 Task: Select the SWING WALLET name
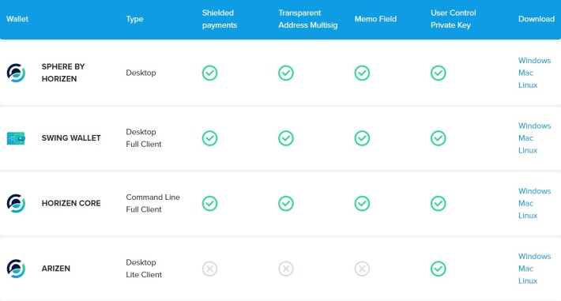click(71, 137)
